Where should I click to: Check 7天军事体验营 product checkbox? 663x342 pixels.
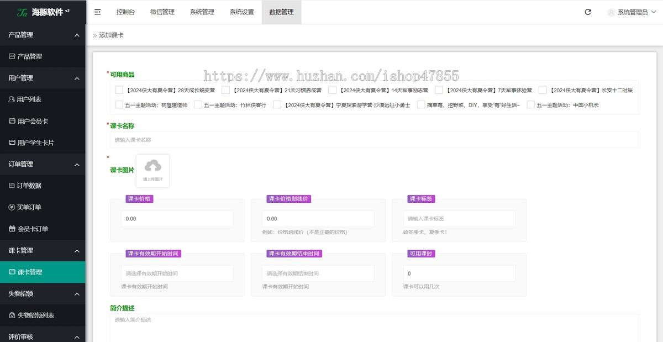tap(439, 90)
